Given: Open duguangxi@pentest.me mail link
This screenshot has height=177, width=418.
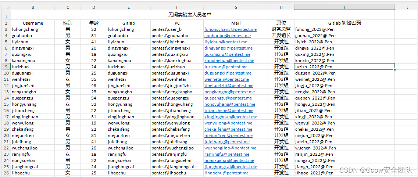Looking at the screenshot, I should click(x=228, y=73).
